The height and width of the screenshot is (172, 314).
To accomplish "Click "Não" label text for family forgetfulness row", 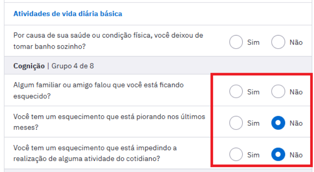I will (296, 92).
